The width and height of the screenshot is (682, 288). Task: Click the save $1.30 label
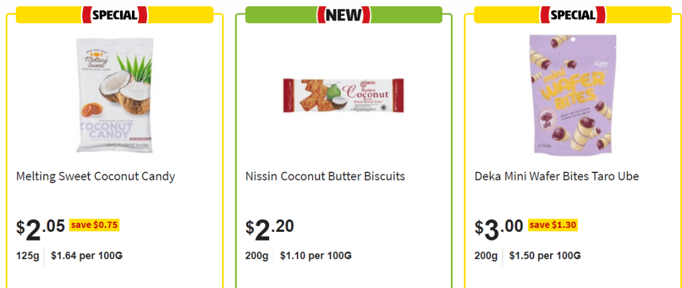553,225
